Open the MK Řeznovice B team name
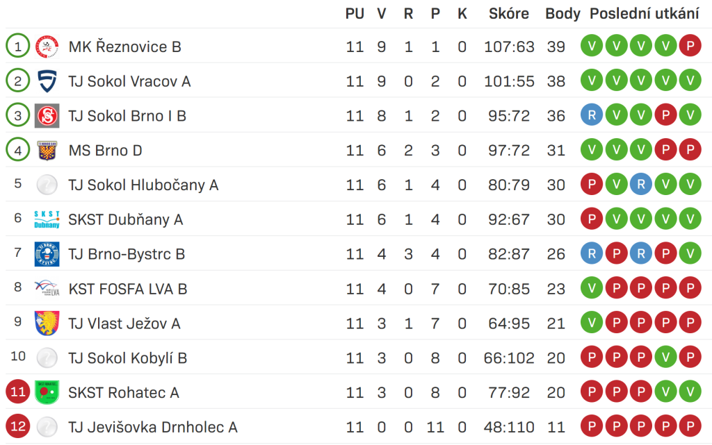The image size is (712, 445). tap(125, 47)
